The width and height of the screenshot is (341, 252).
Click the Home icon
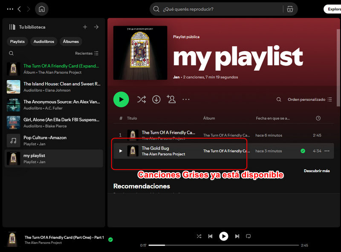pos(40,9)
